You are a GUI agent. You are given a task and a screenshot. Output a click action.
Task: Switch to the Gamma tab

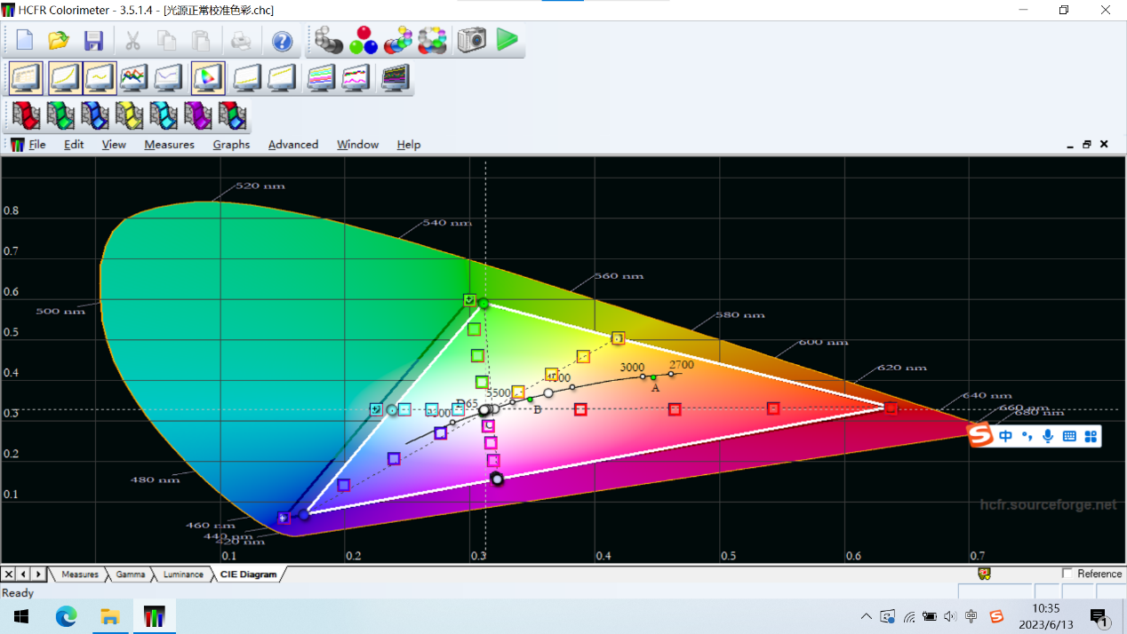pyautogui.click(x=130, y=575)
